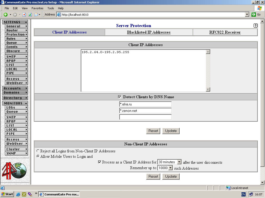Launch Internet Explorer from quick launch
The width and height of the screenshot is (265, 198).
point(18,194)
